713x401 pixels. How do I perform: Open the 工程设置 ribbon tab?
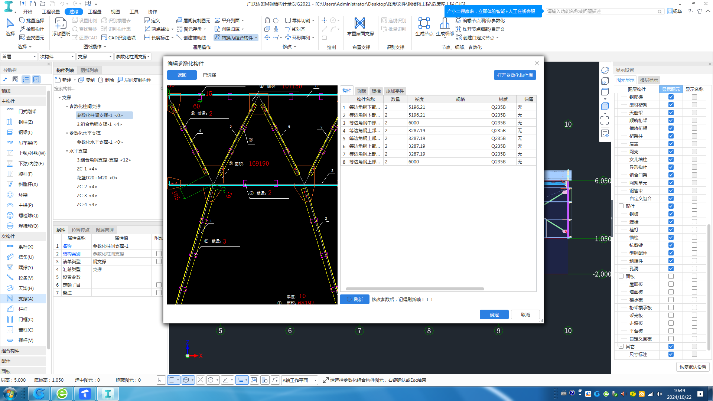51,12
